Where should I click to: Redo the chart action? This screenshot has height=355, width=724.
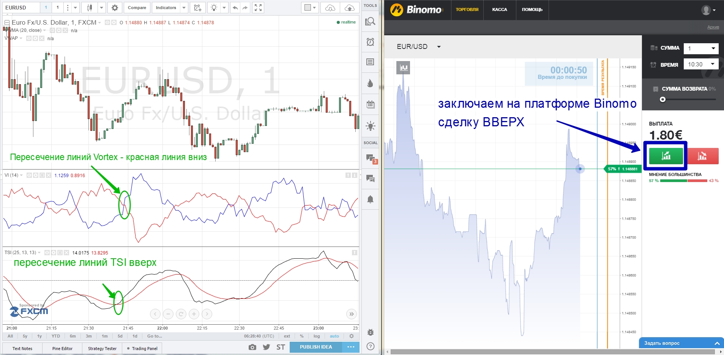click(x=245, y=8)
